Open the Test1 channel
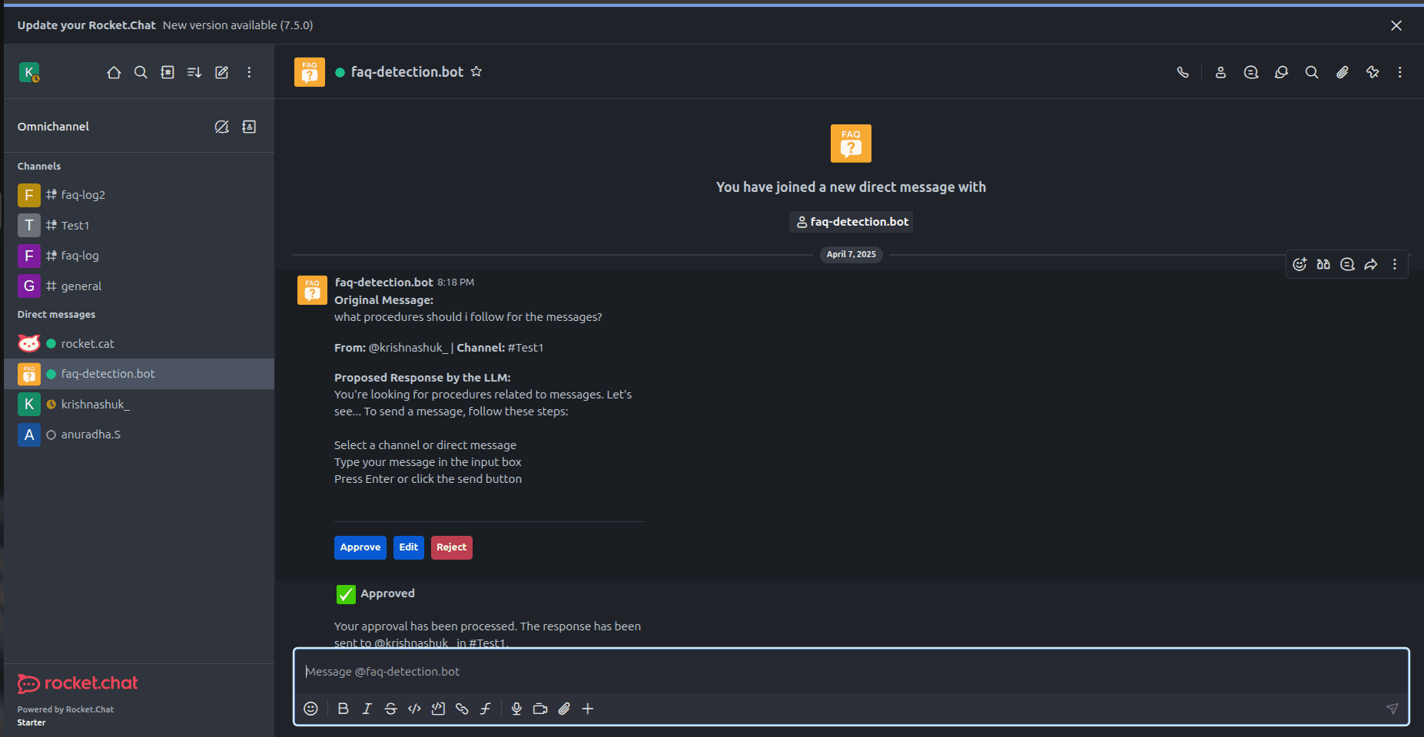Viewport: 1424px width, 737px height. click(x=139, y=226)
